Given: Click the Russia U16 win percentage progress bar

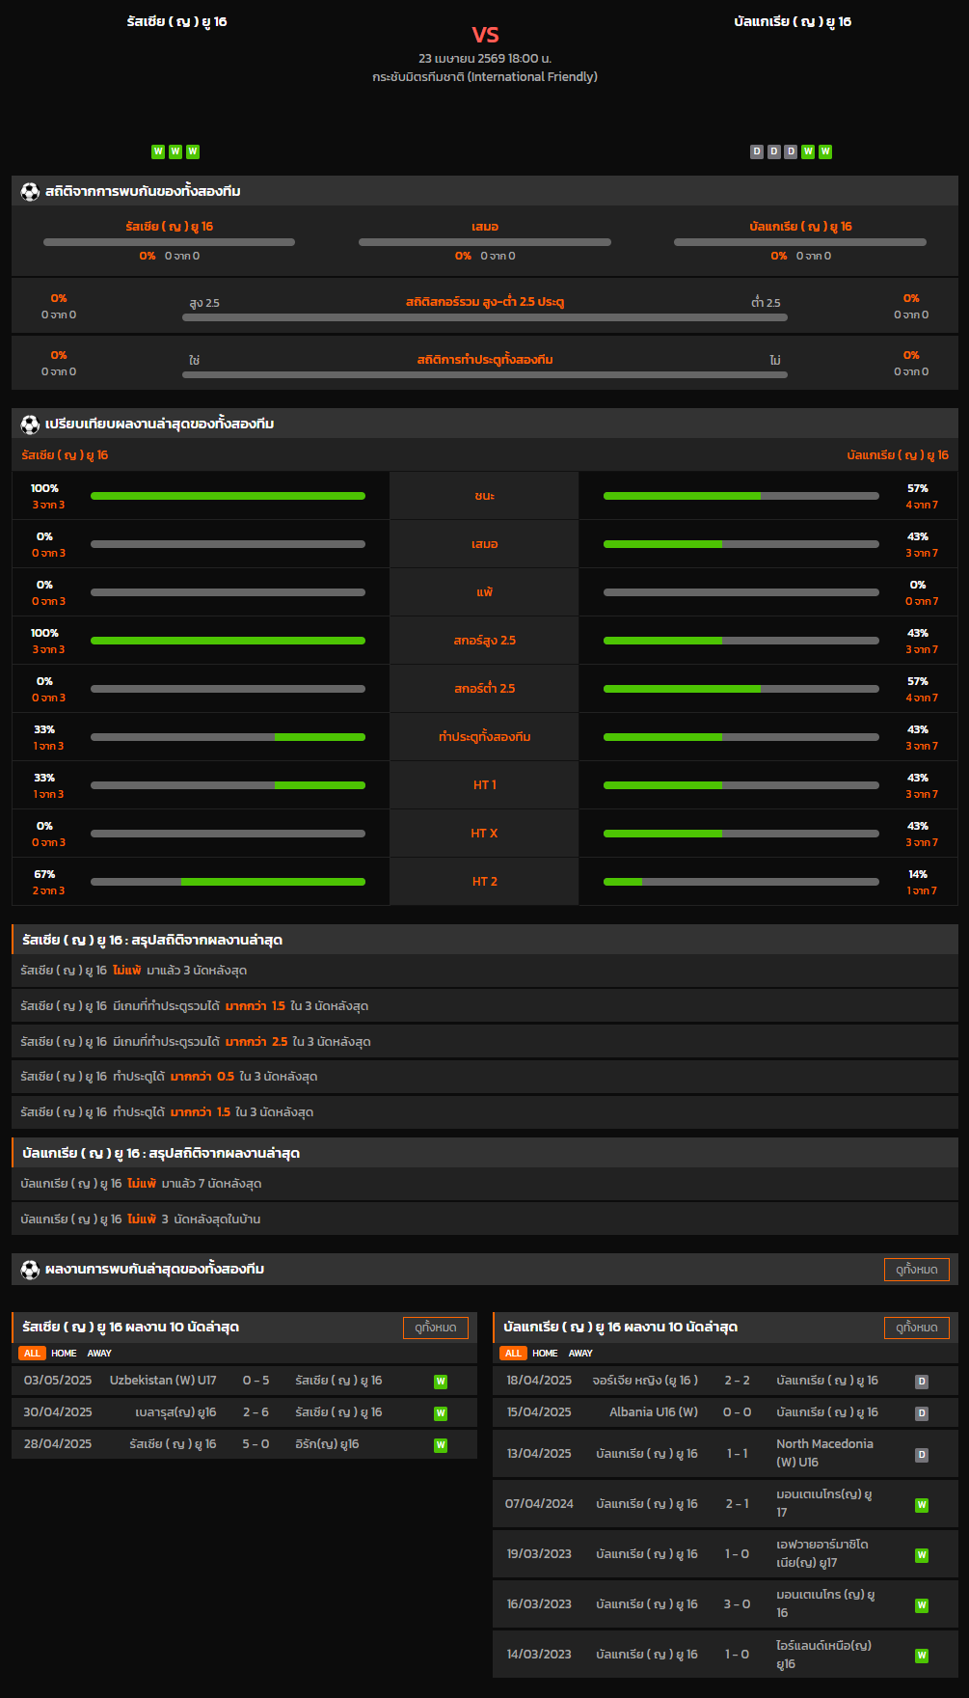Looking at the screenshot, I should 228,496.
